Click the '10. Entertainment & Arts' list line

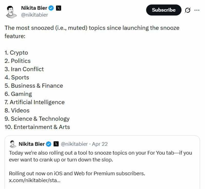[37, 127]
